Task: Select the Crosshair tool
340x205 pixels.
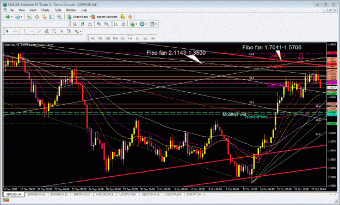Action: pyautogui.click(x=15, y=31)
